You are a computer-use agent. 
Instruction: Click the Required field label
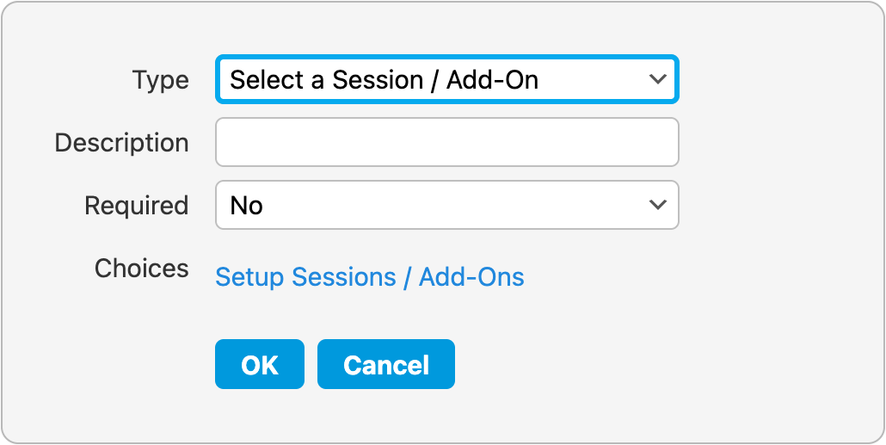tap(136, 206)
